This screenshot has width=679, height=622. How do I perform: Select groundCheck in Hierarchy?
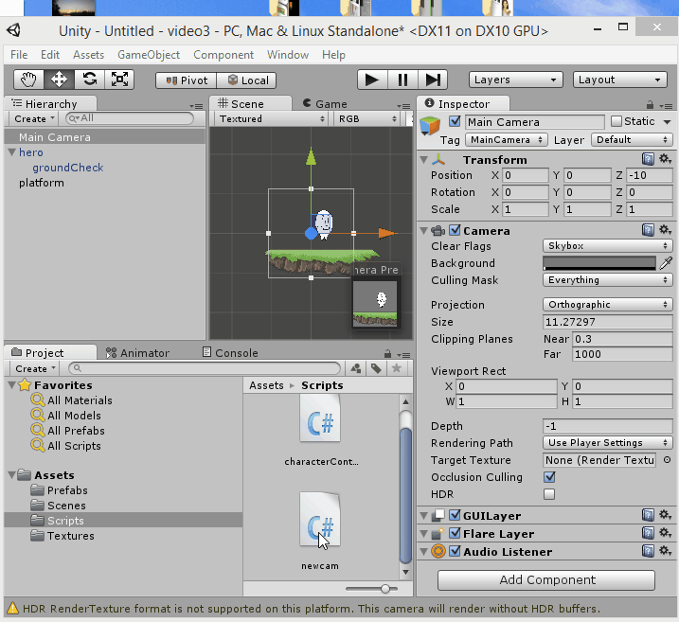click(67, 168)
